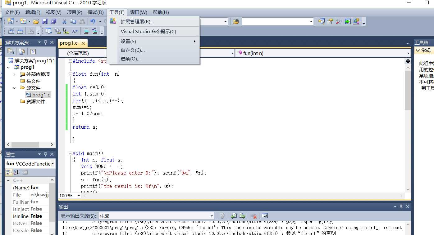Uncomment the selected lines icon

coord(95,31)
